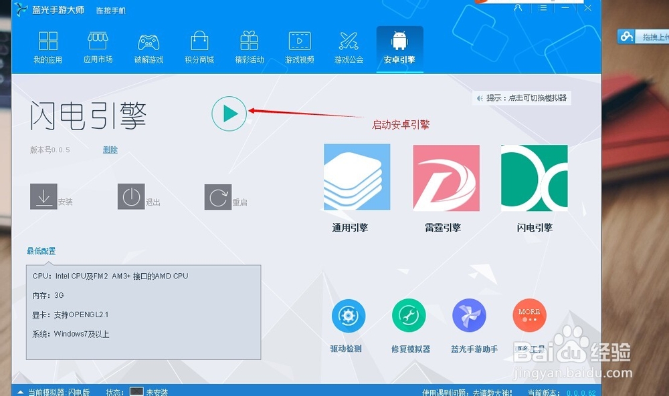Open the title bar menu icon
Viewport: 669px width, 396px height.
[x=543, y=7]
